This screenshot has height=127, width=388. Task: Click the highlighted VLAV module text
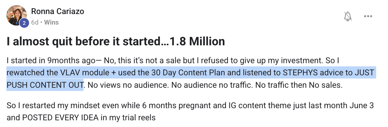70,73
